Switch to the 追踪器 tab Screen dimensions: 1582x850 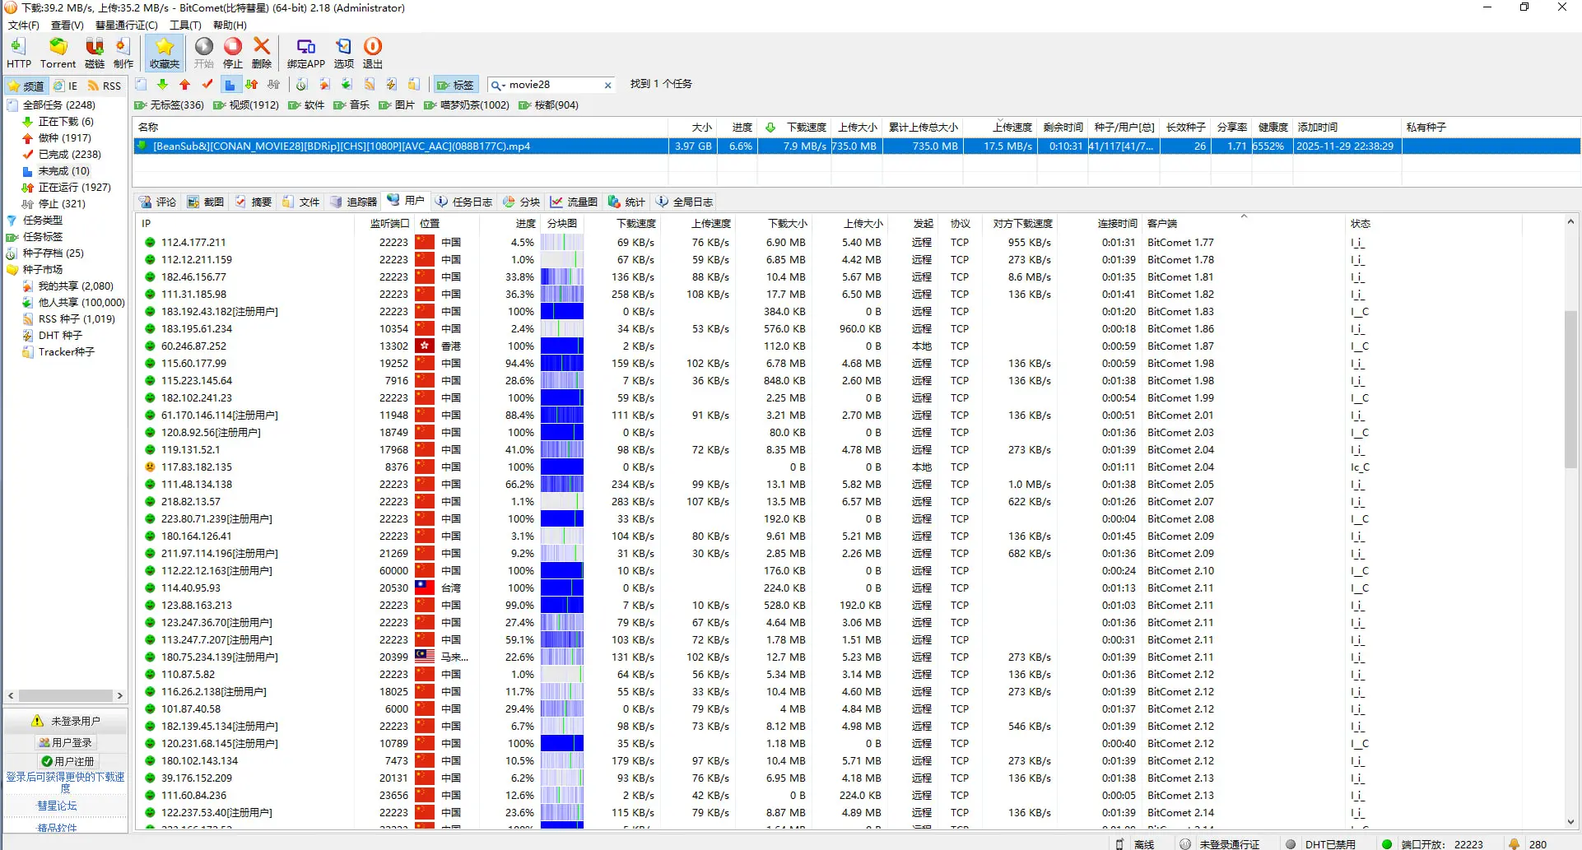pos(353,202)
